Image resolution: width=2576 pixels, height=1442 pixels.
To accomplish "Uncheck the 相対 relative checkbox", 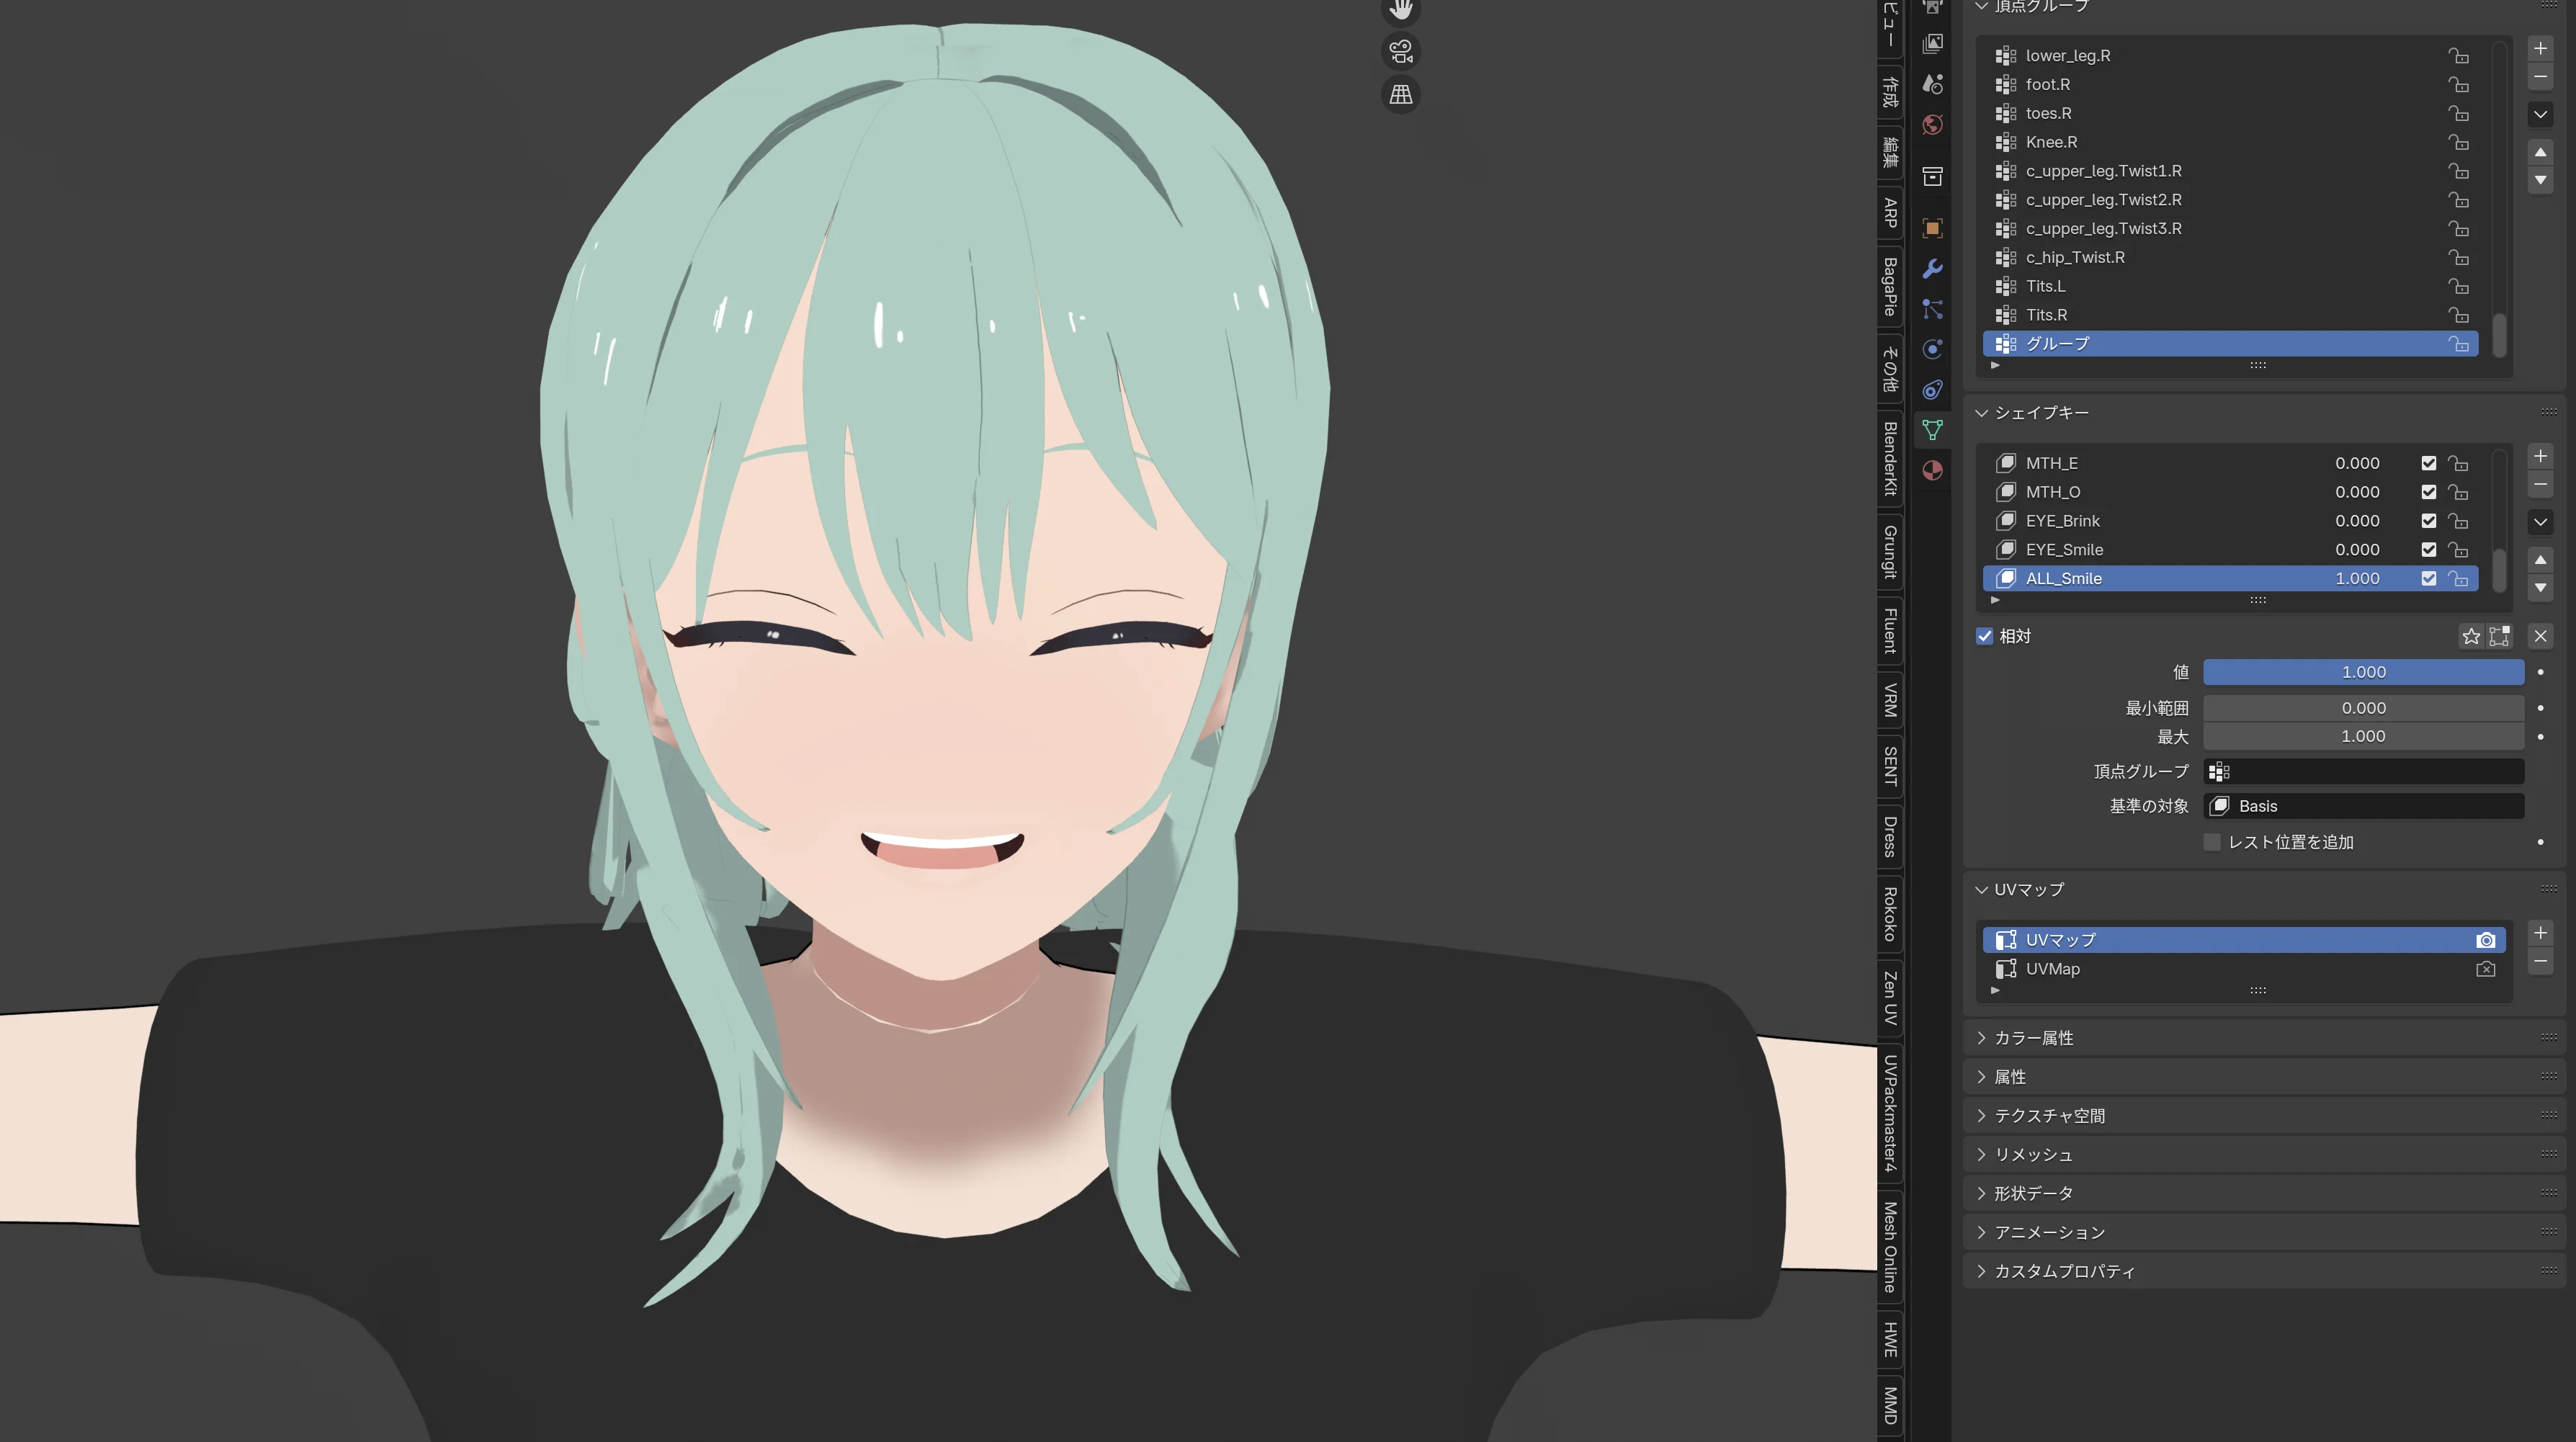I will pyautogui.click(x=1985, y=636).
